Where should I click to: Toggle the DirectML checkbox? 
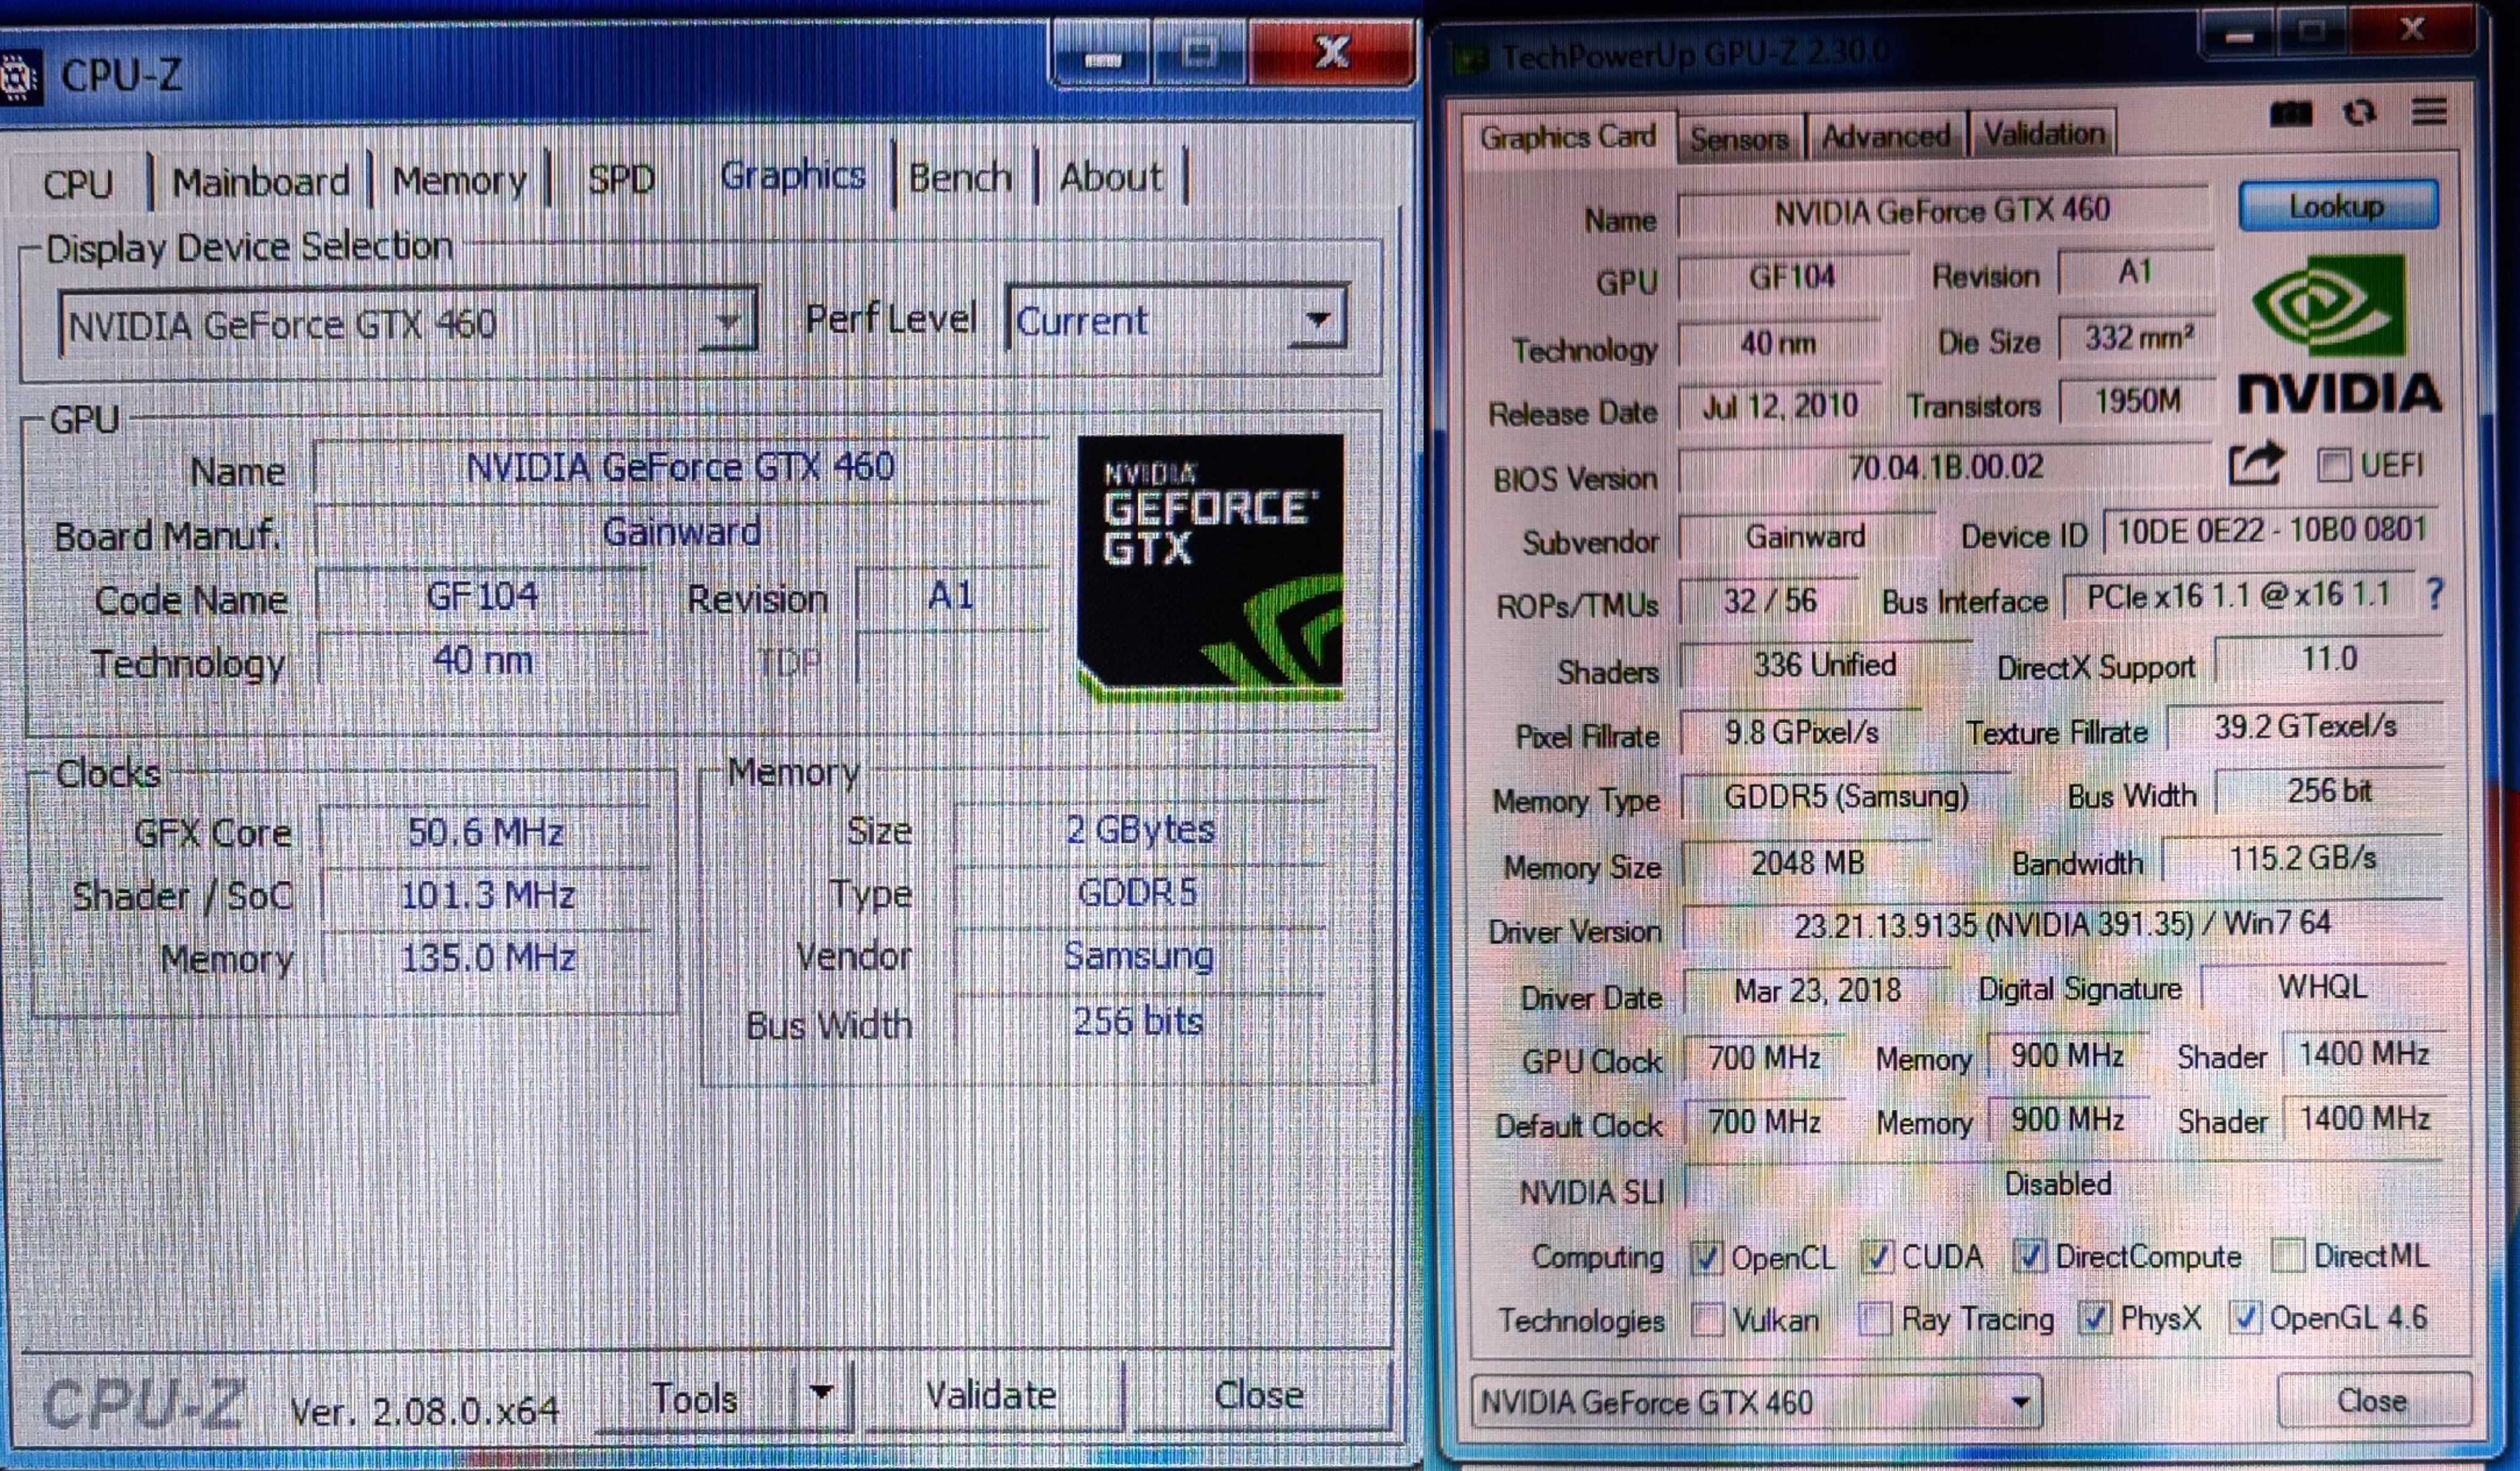point(2288,1255)
